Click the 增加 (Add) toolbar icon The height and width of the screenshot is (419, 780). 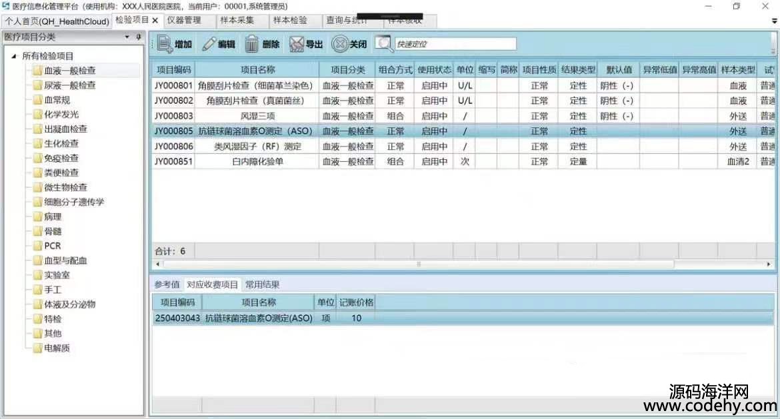(165, 44)
